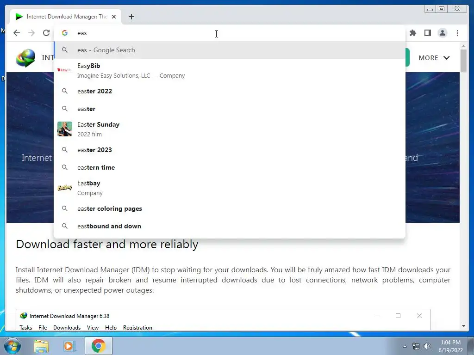Select the 'eastern time' suggestion
Image resolution: width=474 pixels, height=355 pixels.
tap(230, 167)
